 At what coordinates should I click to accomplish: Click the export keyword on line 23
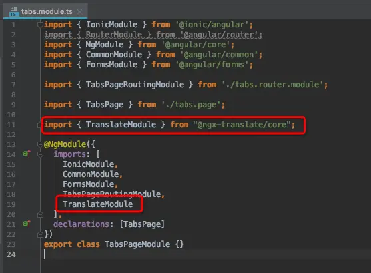[x=58, y=244]
